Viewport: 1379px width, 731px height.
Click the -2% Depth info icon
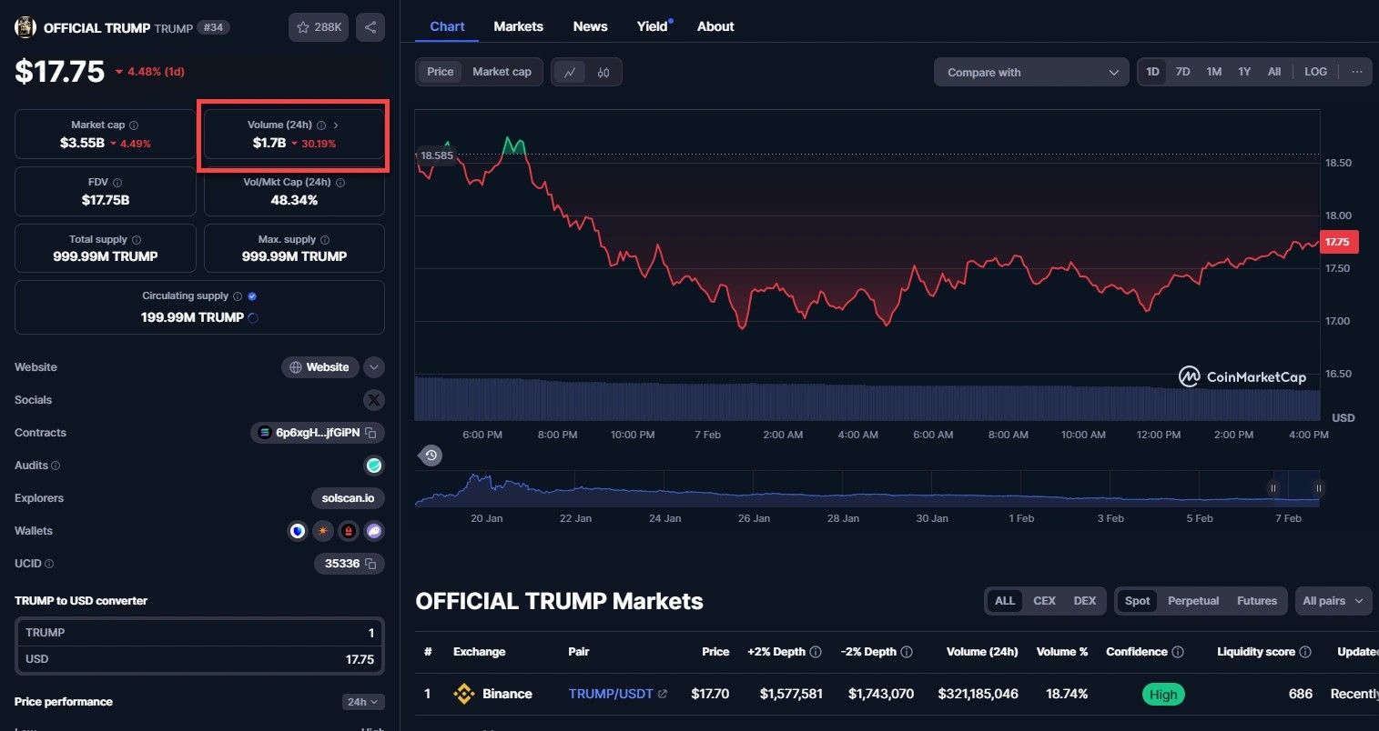pyautogui.click(x=907, y=652)
